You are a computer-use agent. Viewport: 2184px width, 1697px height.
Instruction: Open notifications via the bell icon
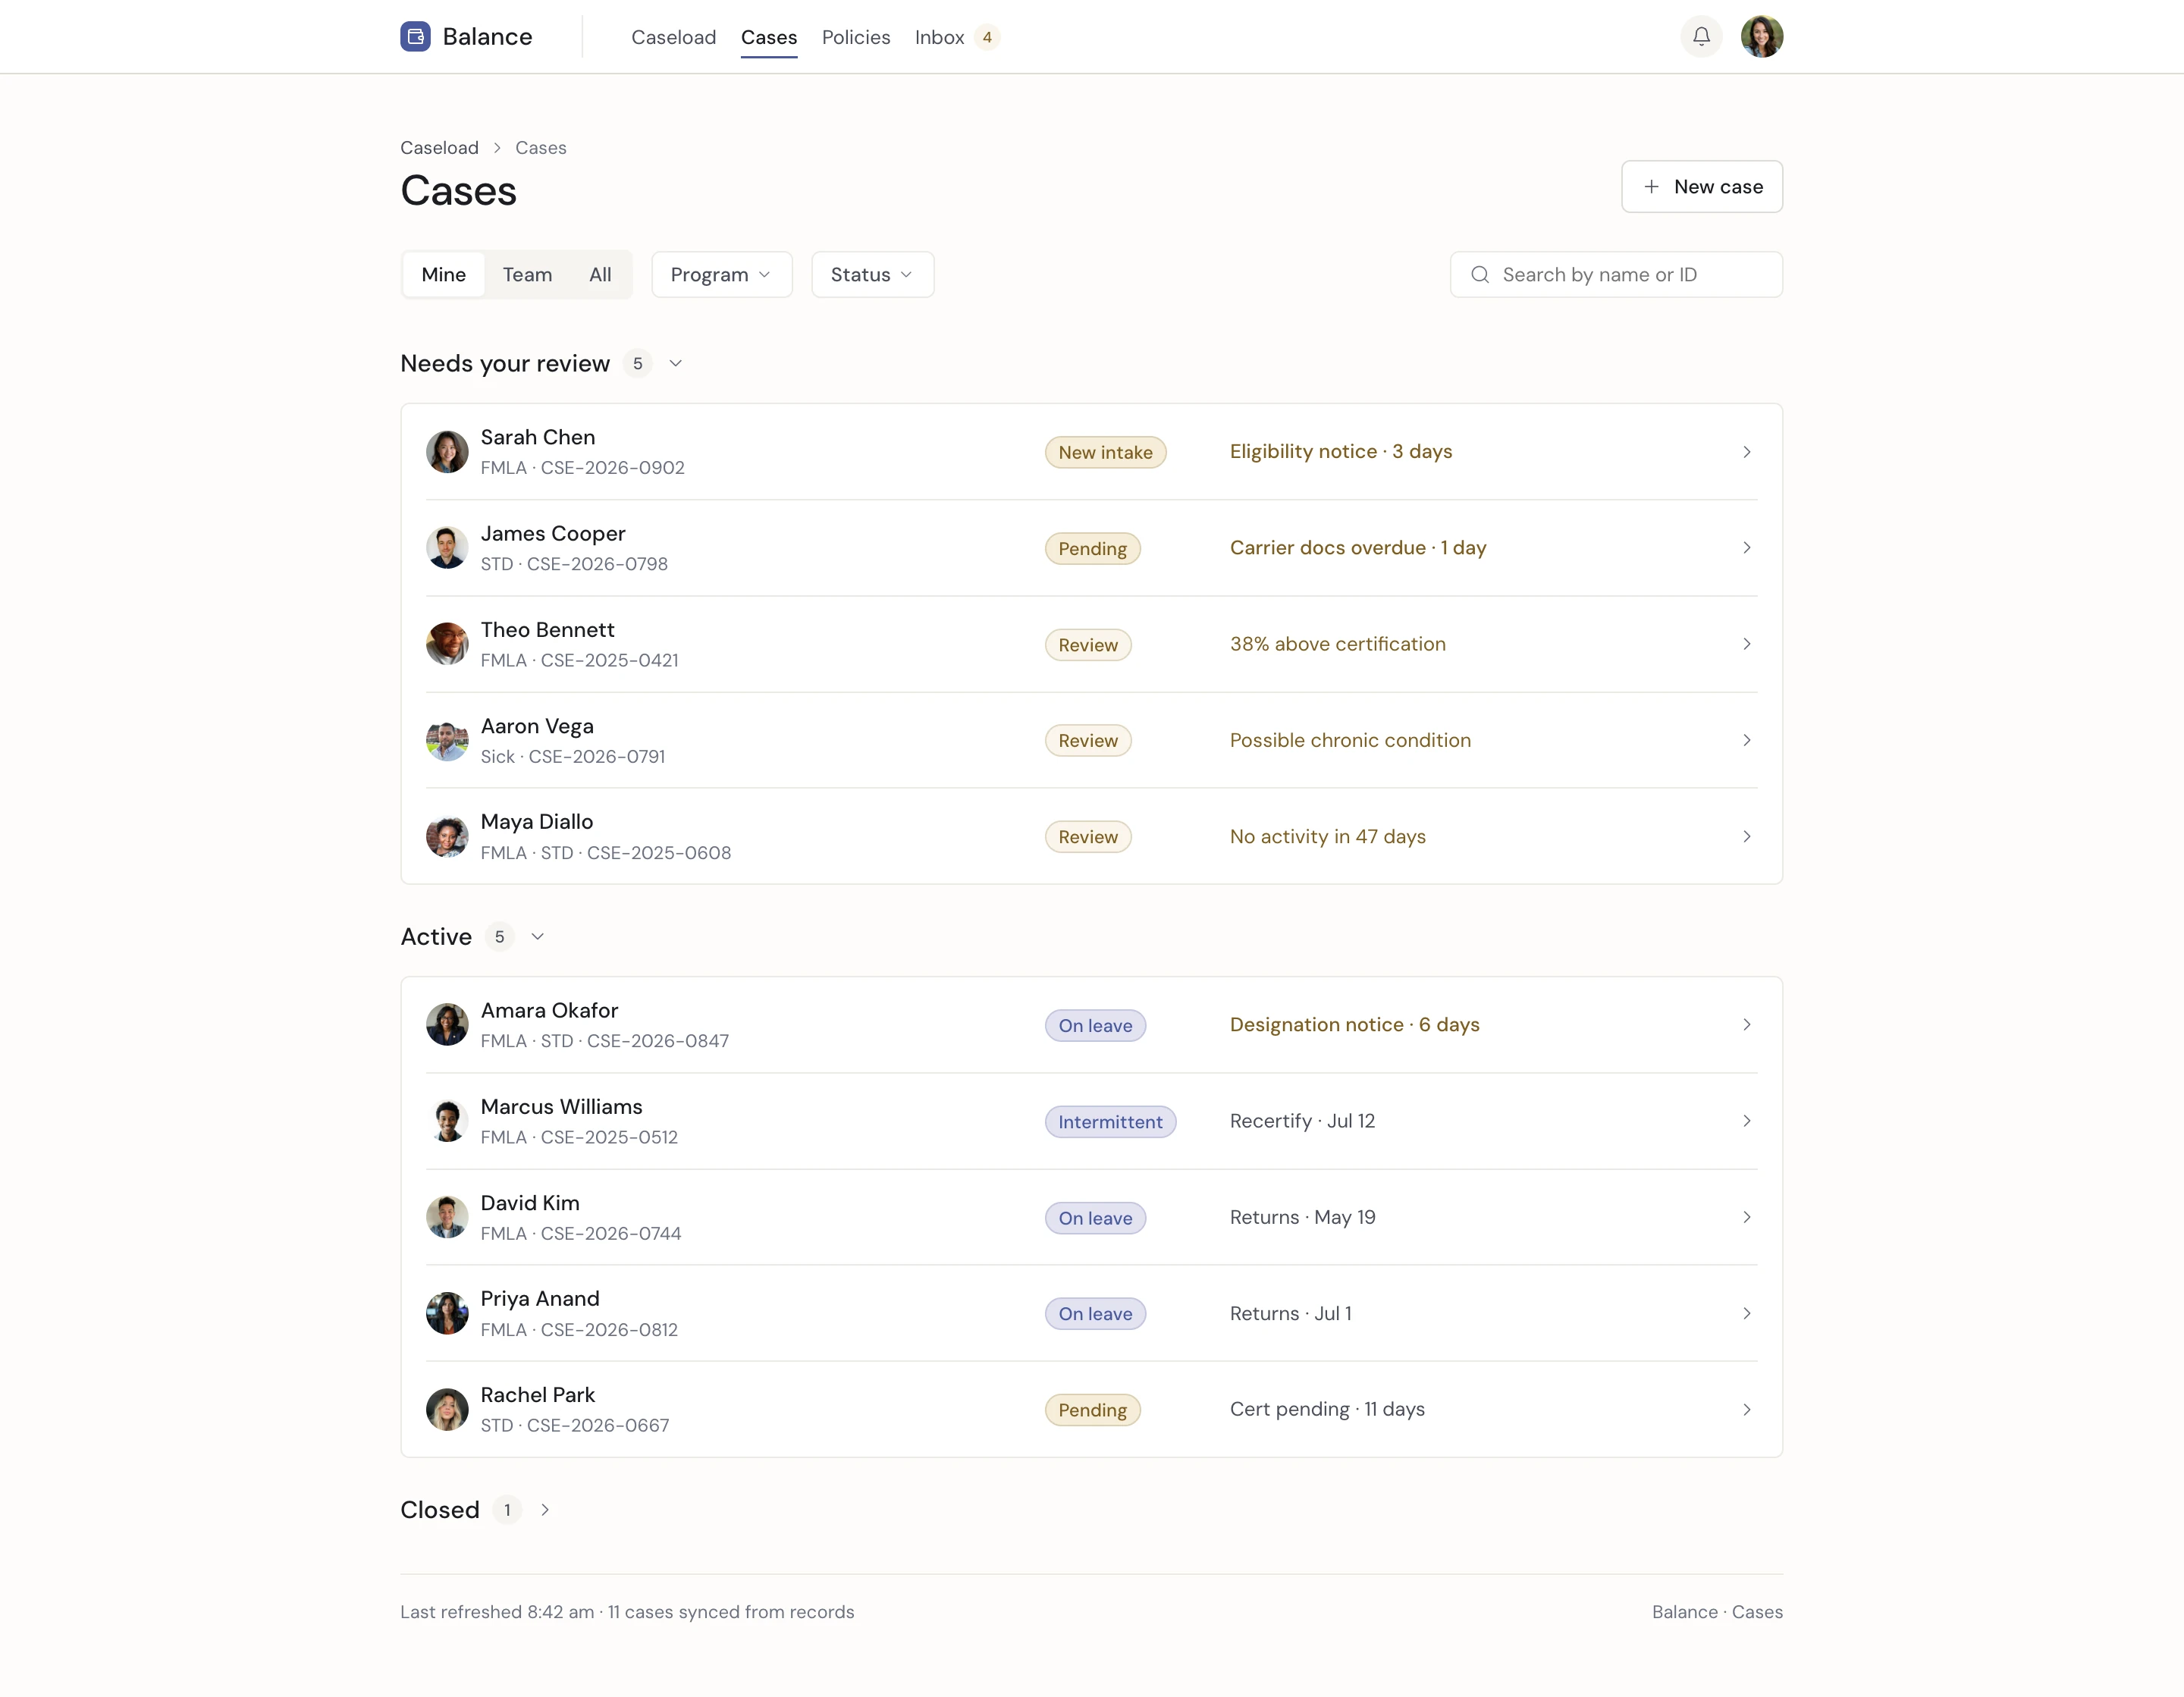click(1700, 36)
